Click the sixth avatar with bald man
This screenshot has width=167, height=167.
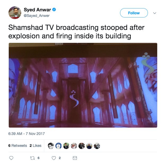89,146
